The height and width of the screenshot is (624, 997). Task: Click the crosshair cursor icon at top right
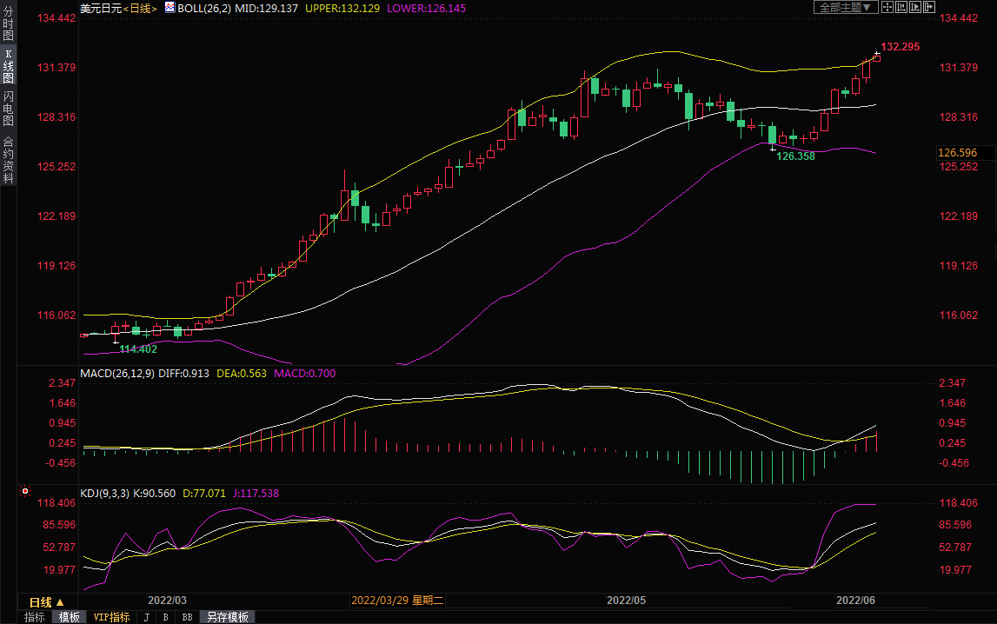tap(887, 7)
